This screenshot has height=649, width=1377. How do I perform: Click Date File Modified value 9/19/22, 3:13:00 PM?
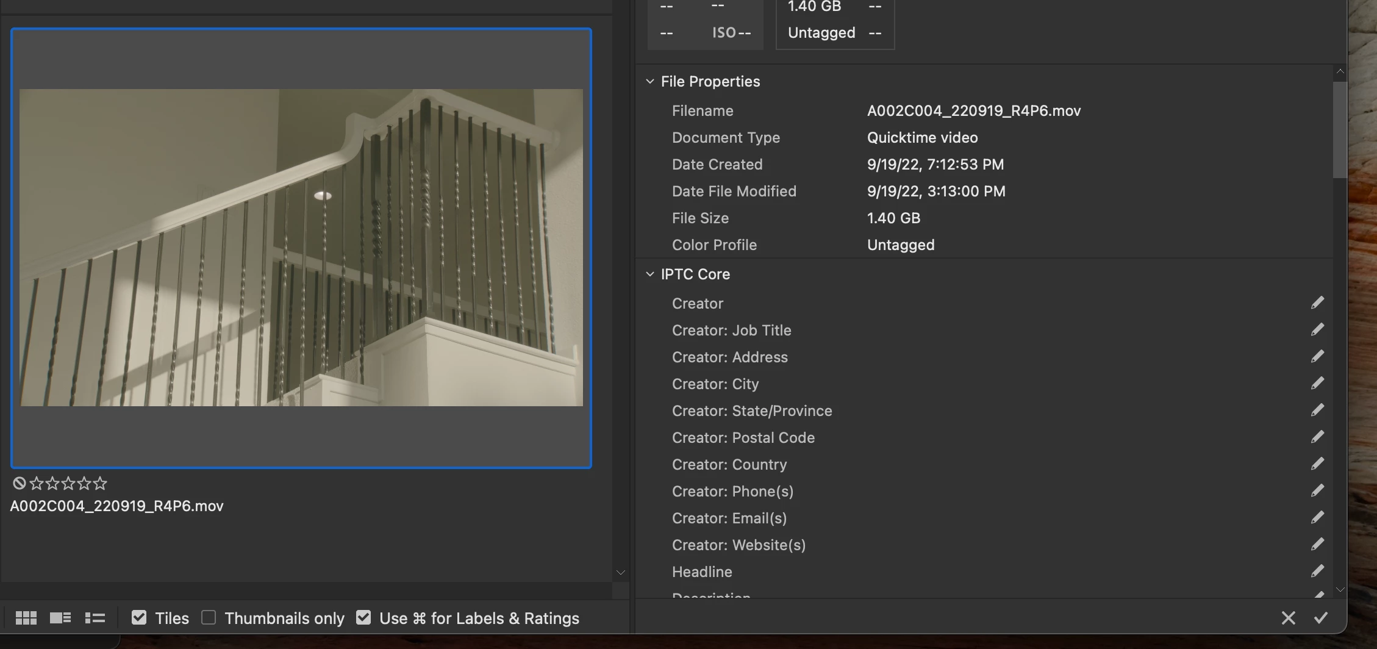[936, 192]
